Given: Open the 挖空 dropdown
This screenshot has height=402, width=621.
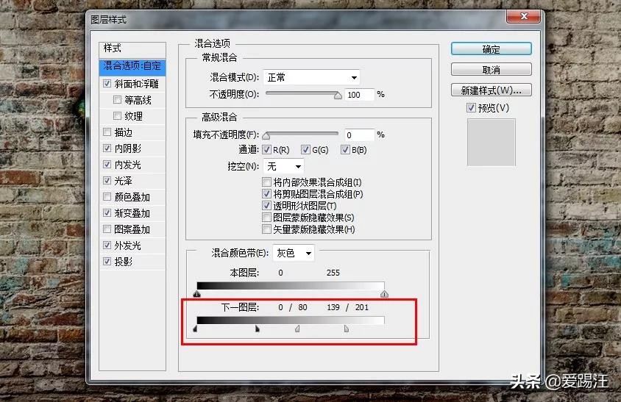Looking at the screenshot, I should 283,166.
